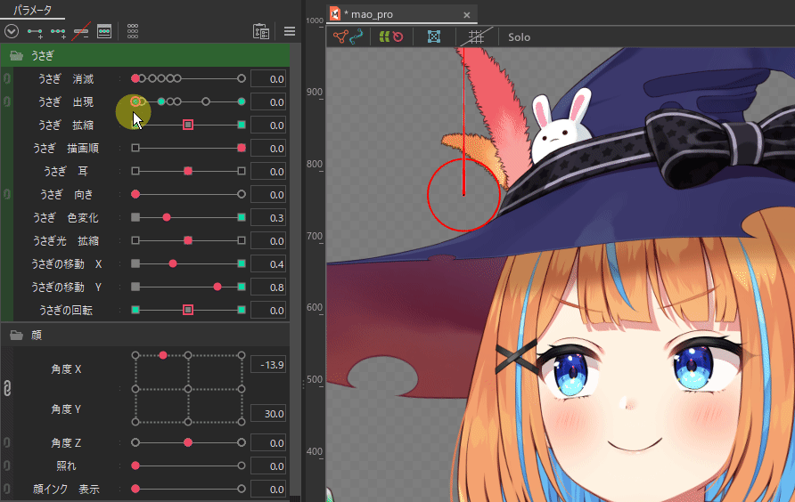This screenshot has height=502, width=795.
Task: Collapse the 顔 parameter folder
Action: tap(16, 336)
